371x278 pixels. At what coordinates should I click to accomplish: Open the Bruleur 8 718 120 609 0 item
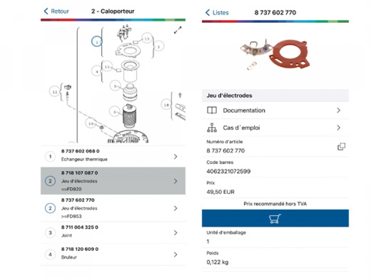tap(113, 254)
